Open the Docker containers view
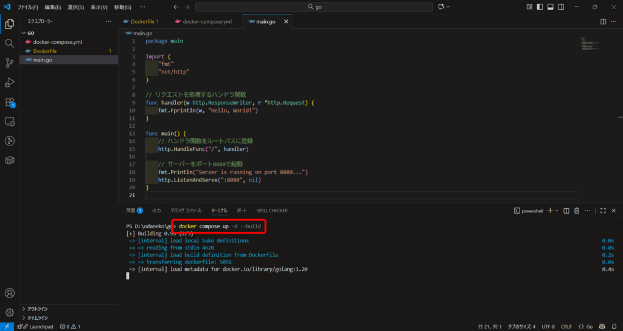This screenshot has width=623, height=331. point(10,161)
